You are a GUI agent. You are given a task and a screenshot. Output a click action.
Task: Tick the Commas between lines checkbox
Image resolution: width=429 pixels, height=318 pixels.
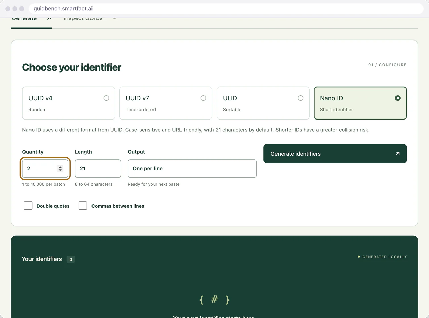point(83,206)
